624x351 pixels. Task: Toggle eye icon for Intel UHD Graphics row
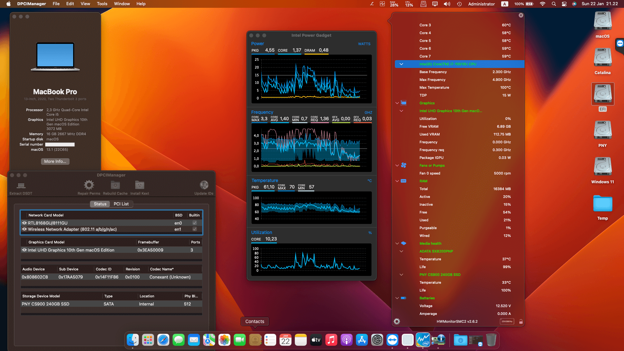click(x=24, y=250)
